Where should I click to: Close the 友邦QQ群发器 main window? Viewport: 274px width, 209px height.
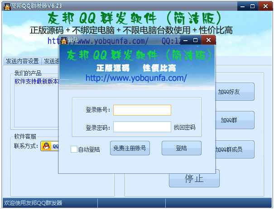coord(265,6)
